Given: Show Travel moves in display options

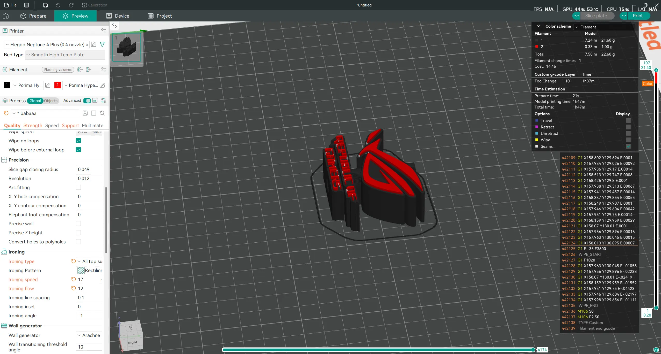Looking at the screenshot, I should [x=629, y=120].
